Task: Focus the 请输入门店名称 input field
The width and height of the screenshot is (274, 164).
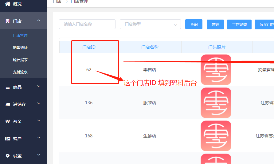Action: pyautogui.click(x=87, y=24)
